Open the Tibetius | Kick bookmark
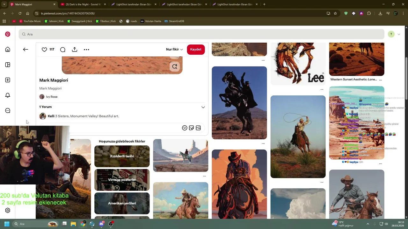The width and height of the screenshot is (408, 229). tap(106, 21)
